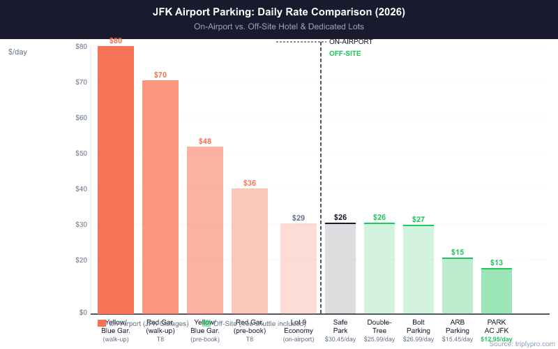Click the orange On-Airport legend swatch
The width and height of the screenshot is (558, 349).
(x=102, y=323)
